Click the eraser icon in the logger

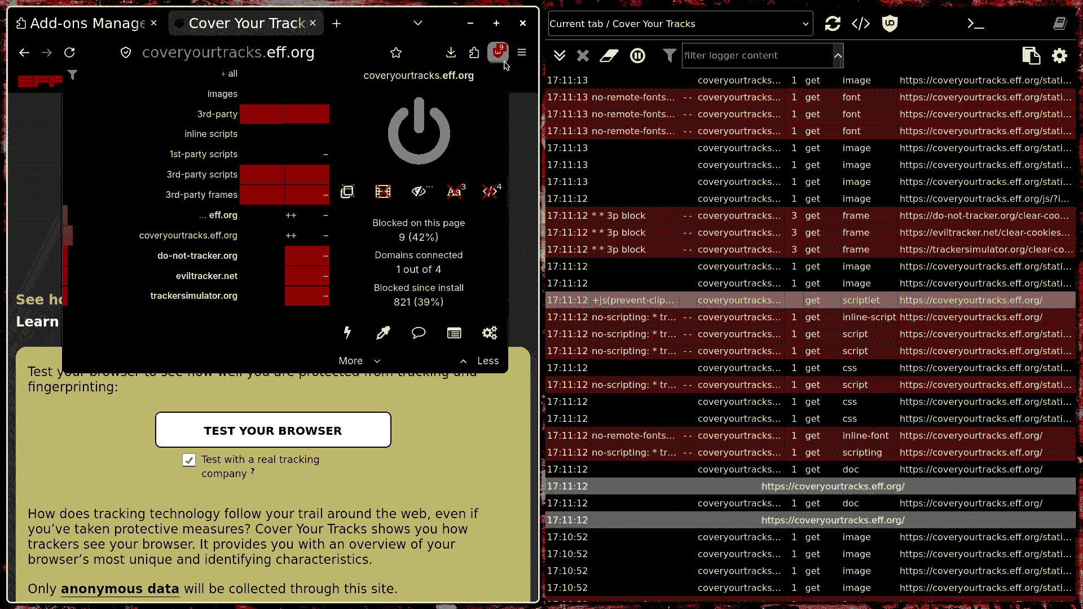tap(609, 55)
